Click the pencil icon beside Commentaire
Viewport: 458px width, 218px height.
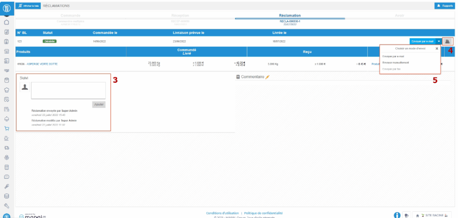267,77
